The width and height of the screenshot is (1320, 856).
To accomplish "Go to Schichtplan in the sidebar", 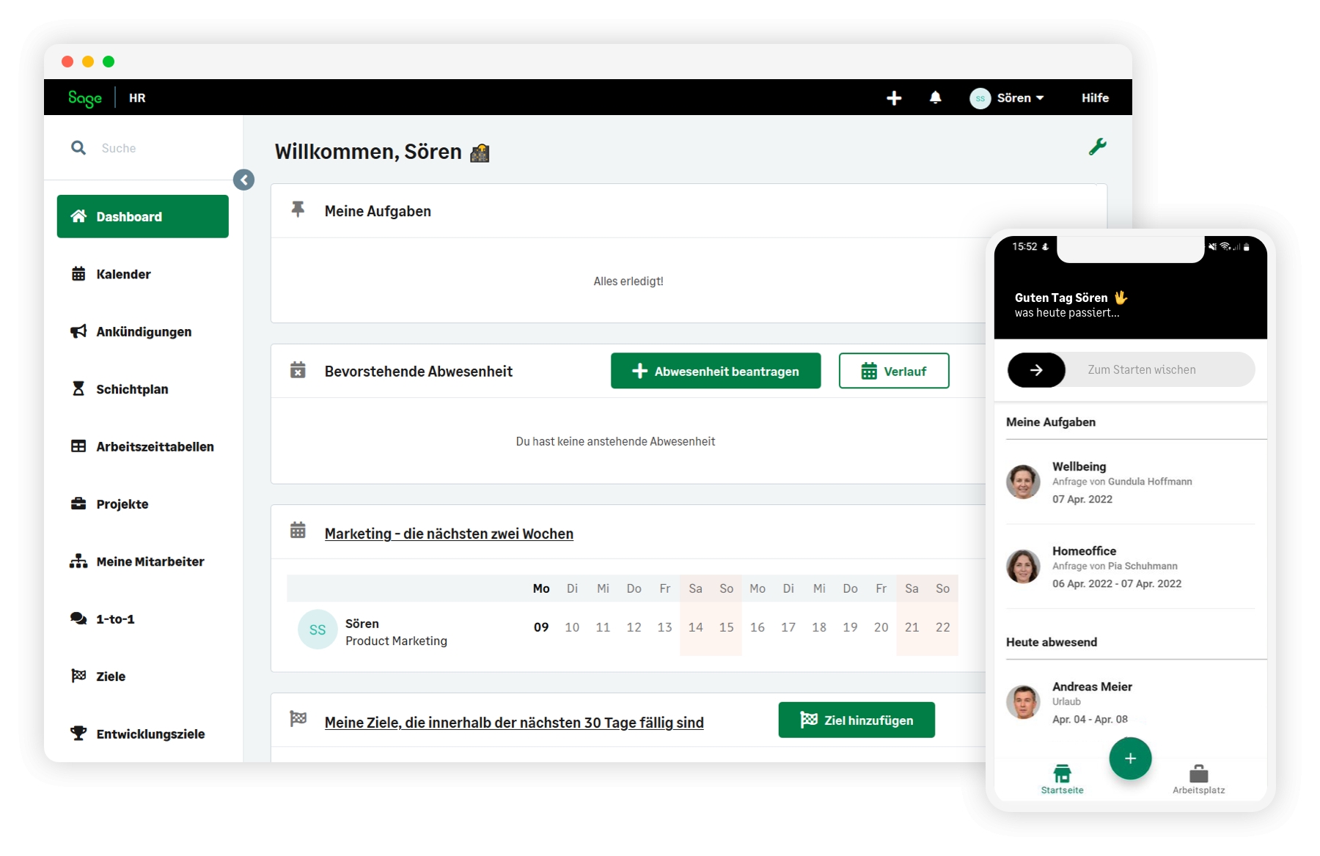I will [x=131, y=389].
